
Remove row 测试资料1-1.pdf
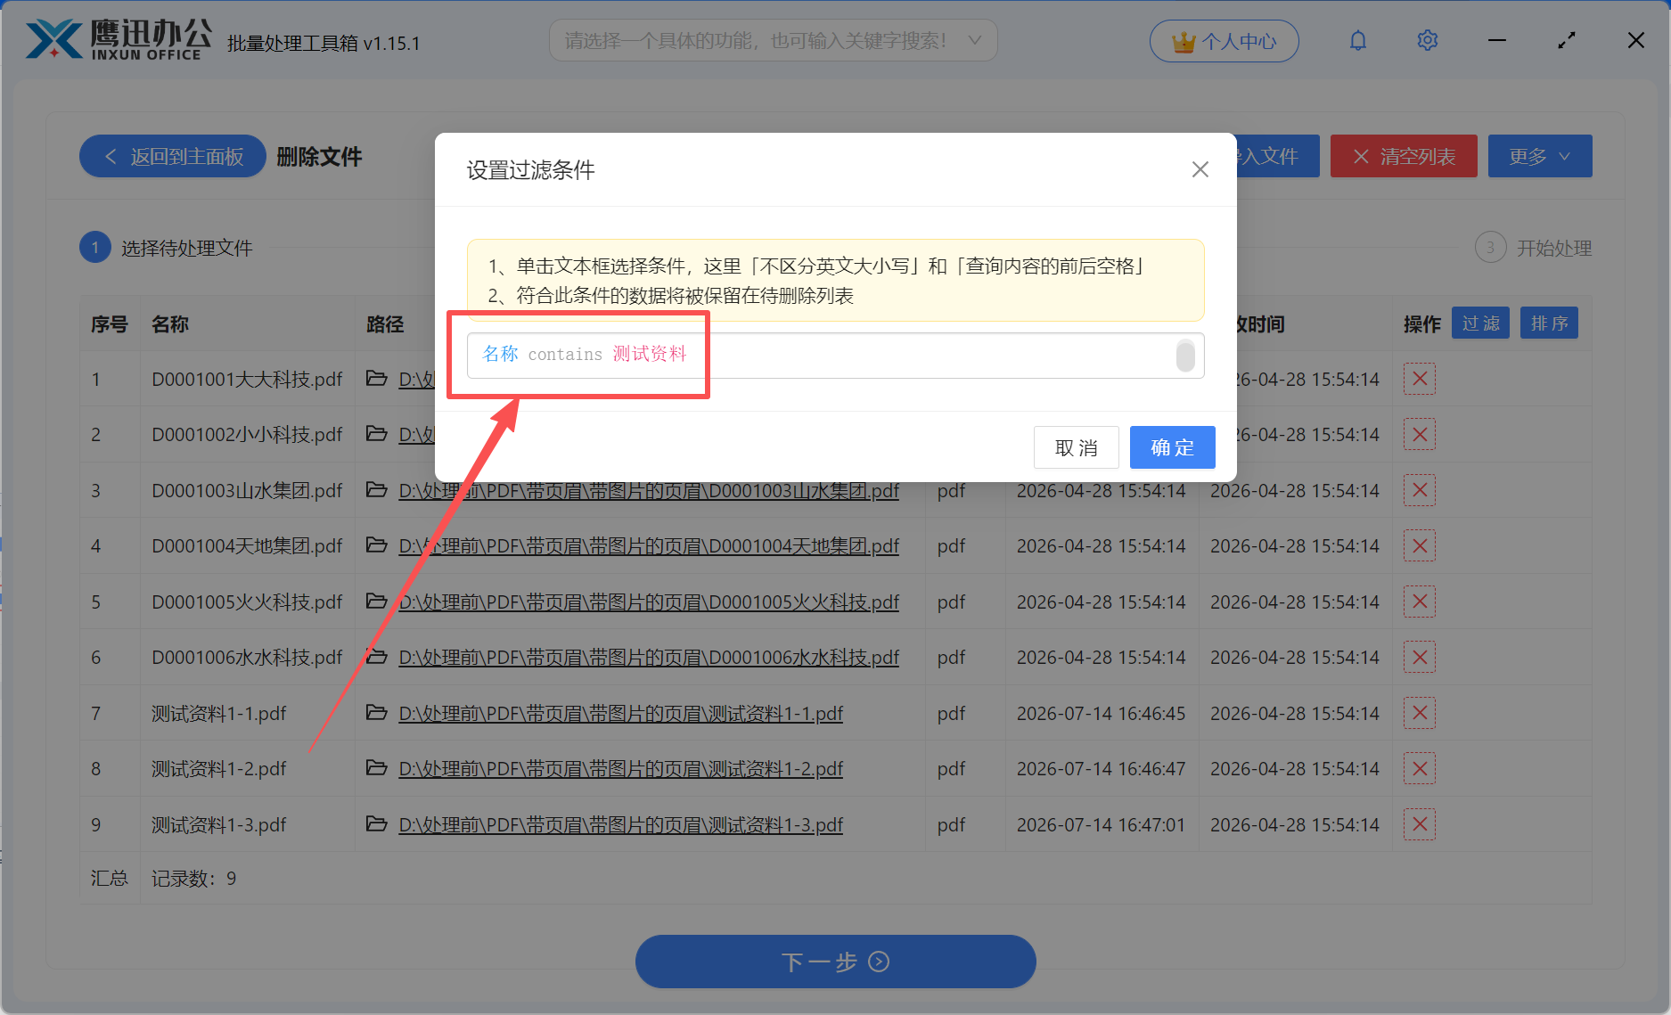coord(1420,713)
